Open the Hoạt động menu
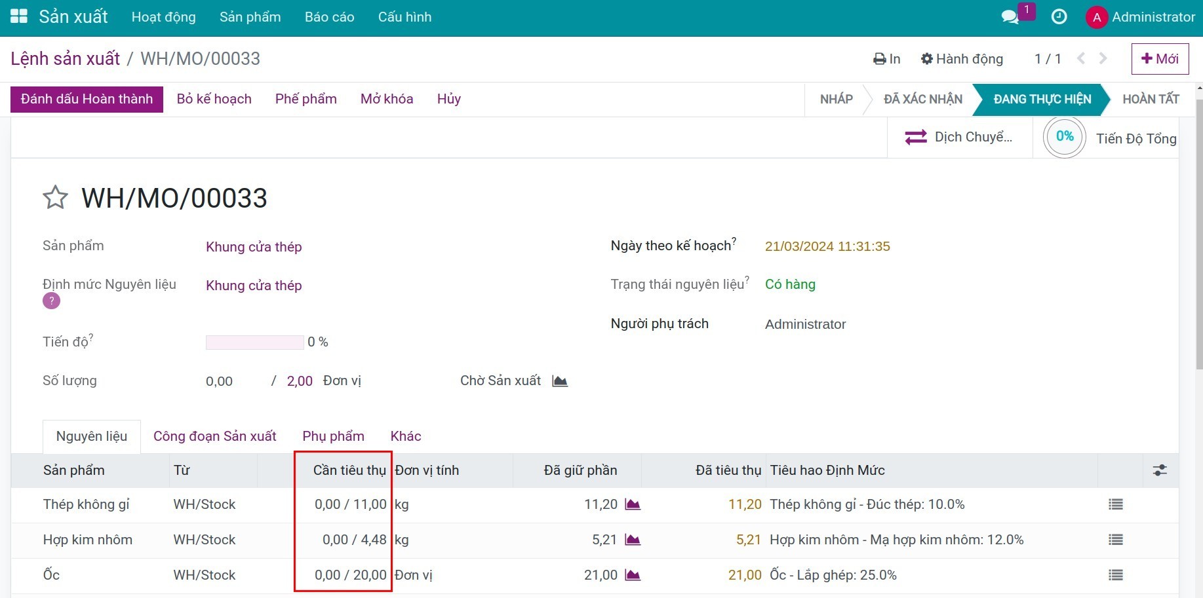The width and height of the screenshot is (1203, 598). click(164, 17)
